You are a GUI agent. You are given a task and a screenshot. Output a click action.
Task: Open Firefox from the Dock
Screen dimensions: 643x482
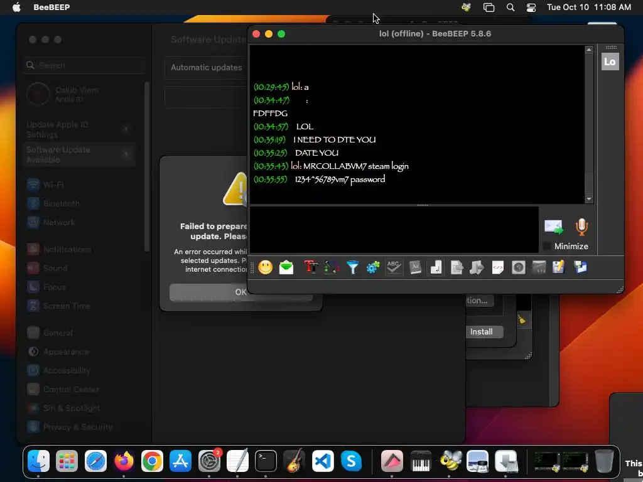pos(124,461)
